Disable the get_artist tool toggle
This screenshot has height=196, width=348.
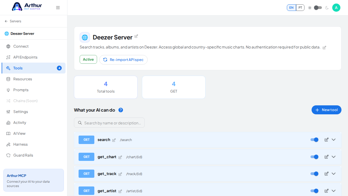315,191
